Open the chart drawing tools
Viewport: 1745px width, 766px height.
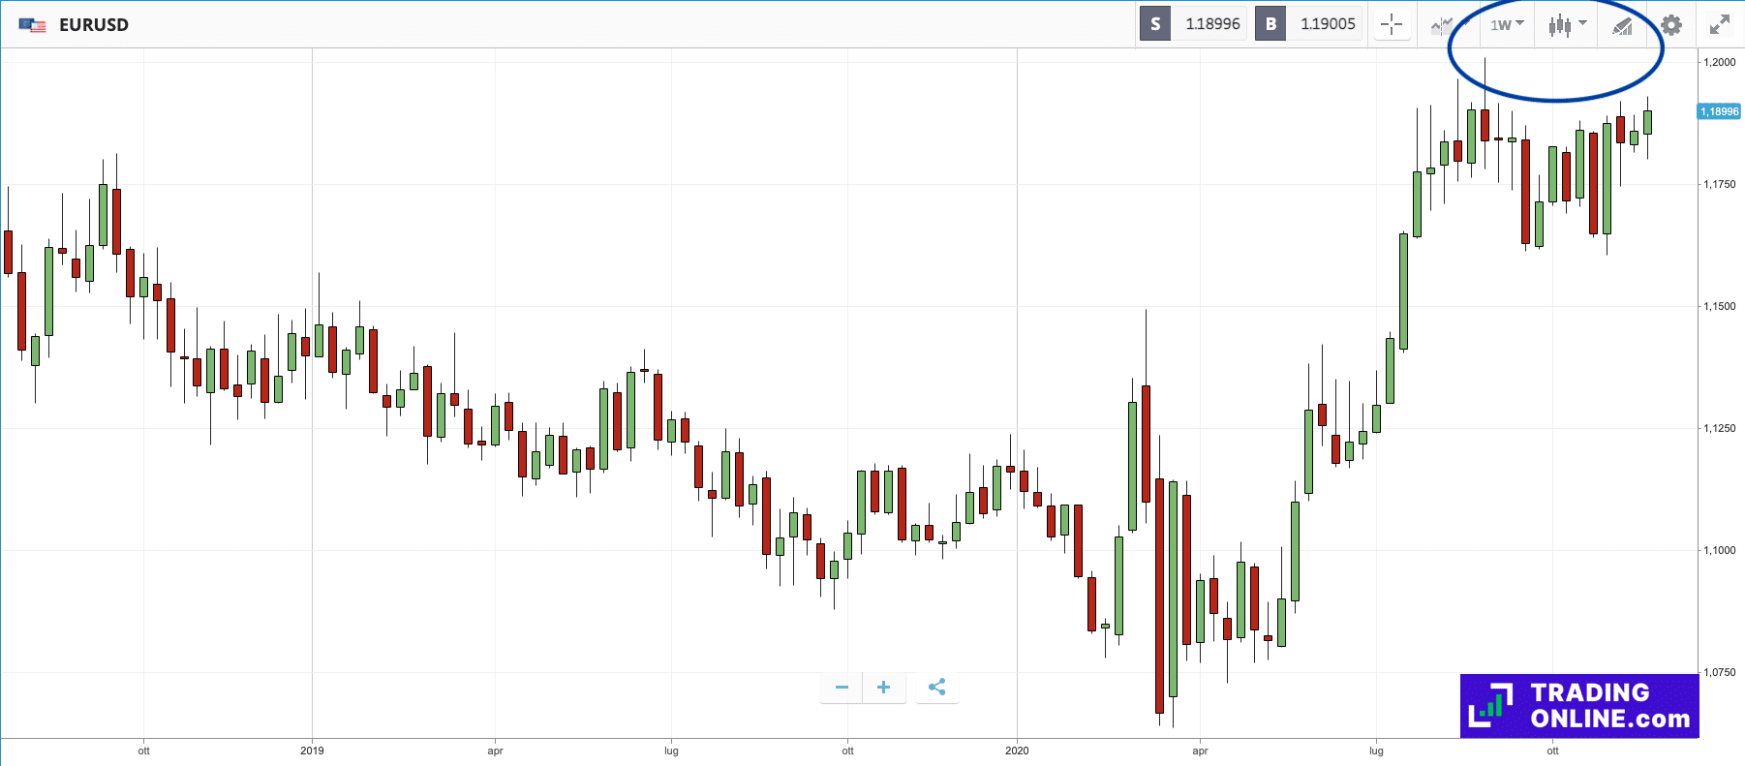pyautogui.click(x=1623, y=25)
